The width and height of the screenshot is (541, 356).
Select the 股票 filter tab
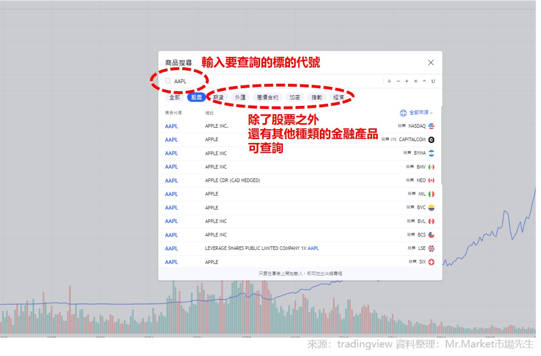tap(196, 98)
